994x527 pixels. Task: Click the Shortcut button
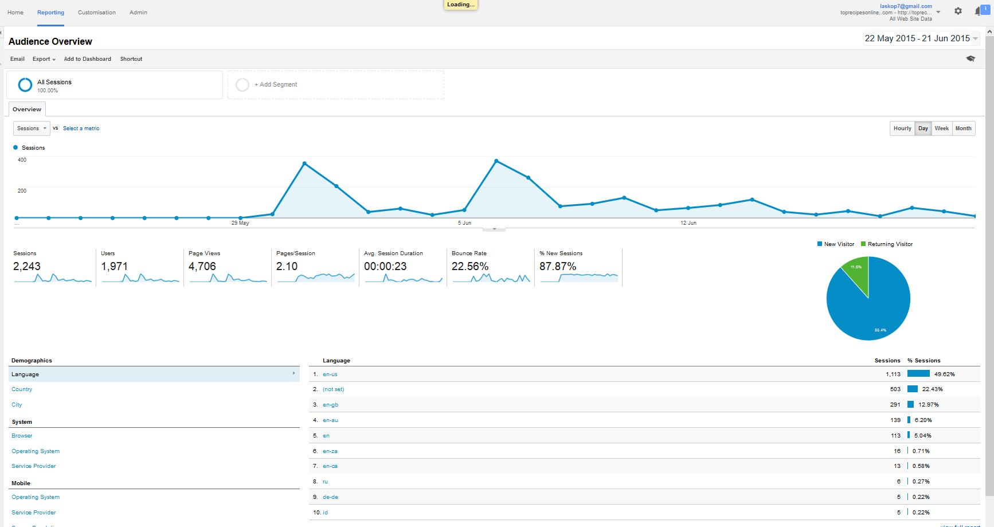click(x=131, y=59)
